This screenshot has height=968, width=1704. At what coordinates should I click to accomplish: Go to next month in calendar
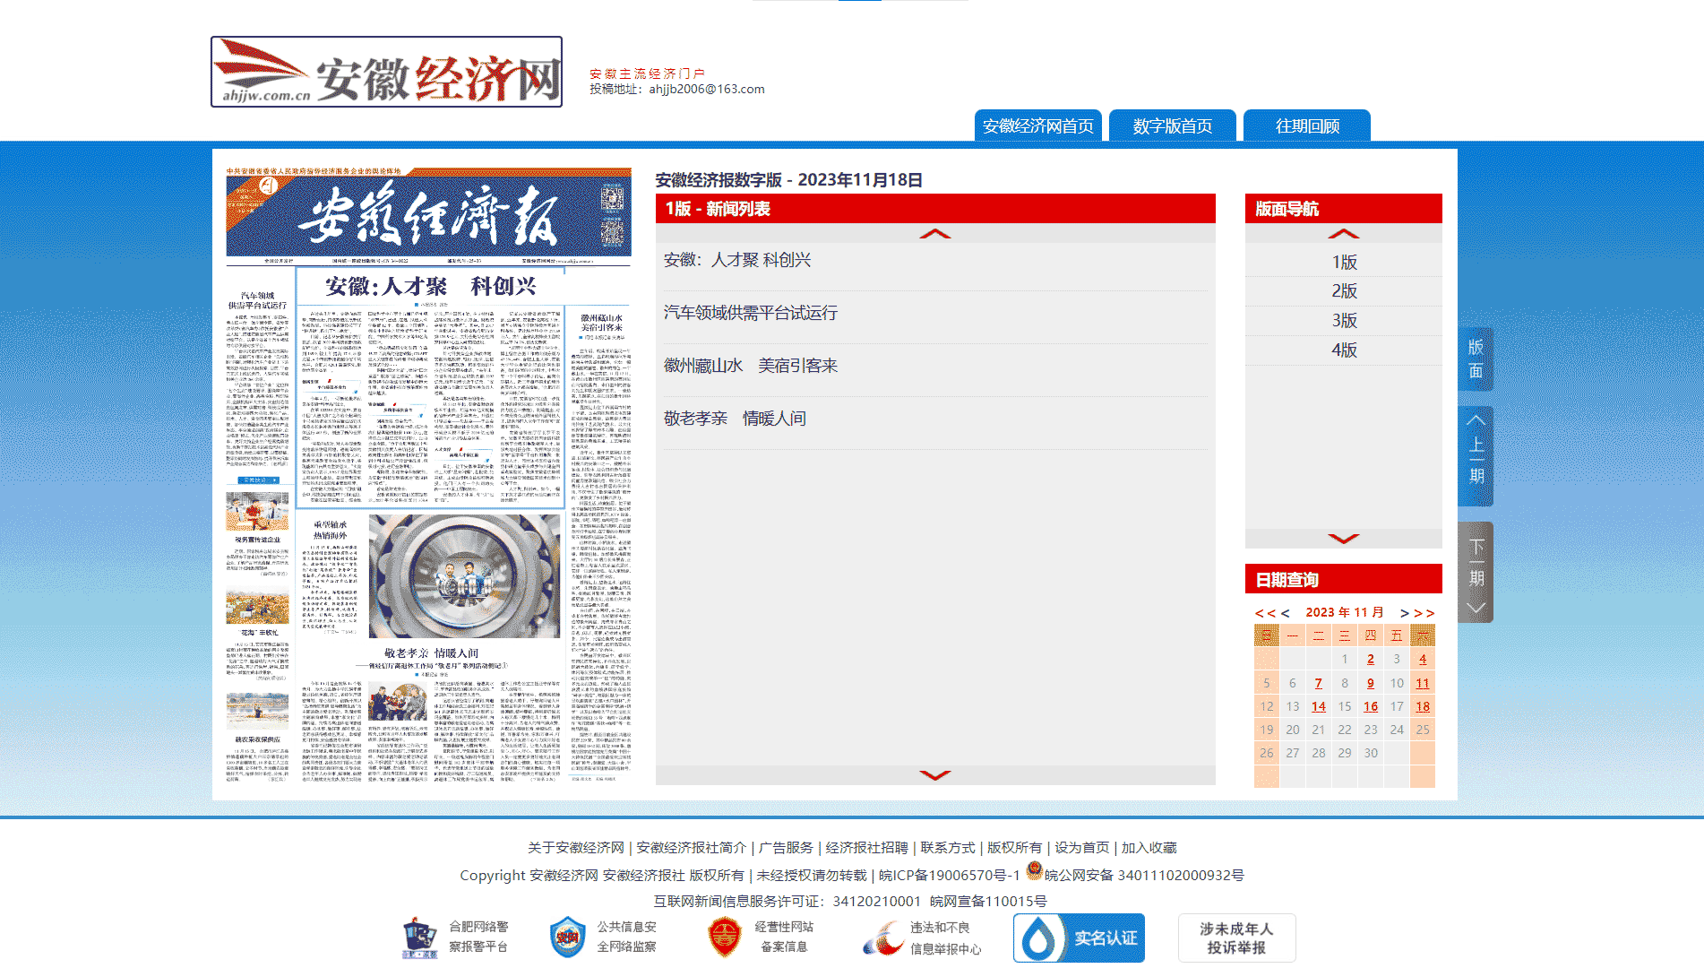pos(1405,613)
